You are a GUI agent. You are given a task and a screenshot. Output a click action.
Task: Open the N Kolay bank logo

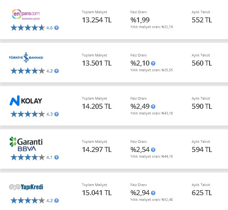(x=26, y=101)
